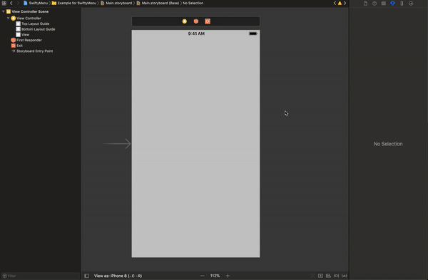Click the yellow View Controller dock icon

point(185,21)
